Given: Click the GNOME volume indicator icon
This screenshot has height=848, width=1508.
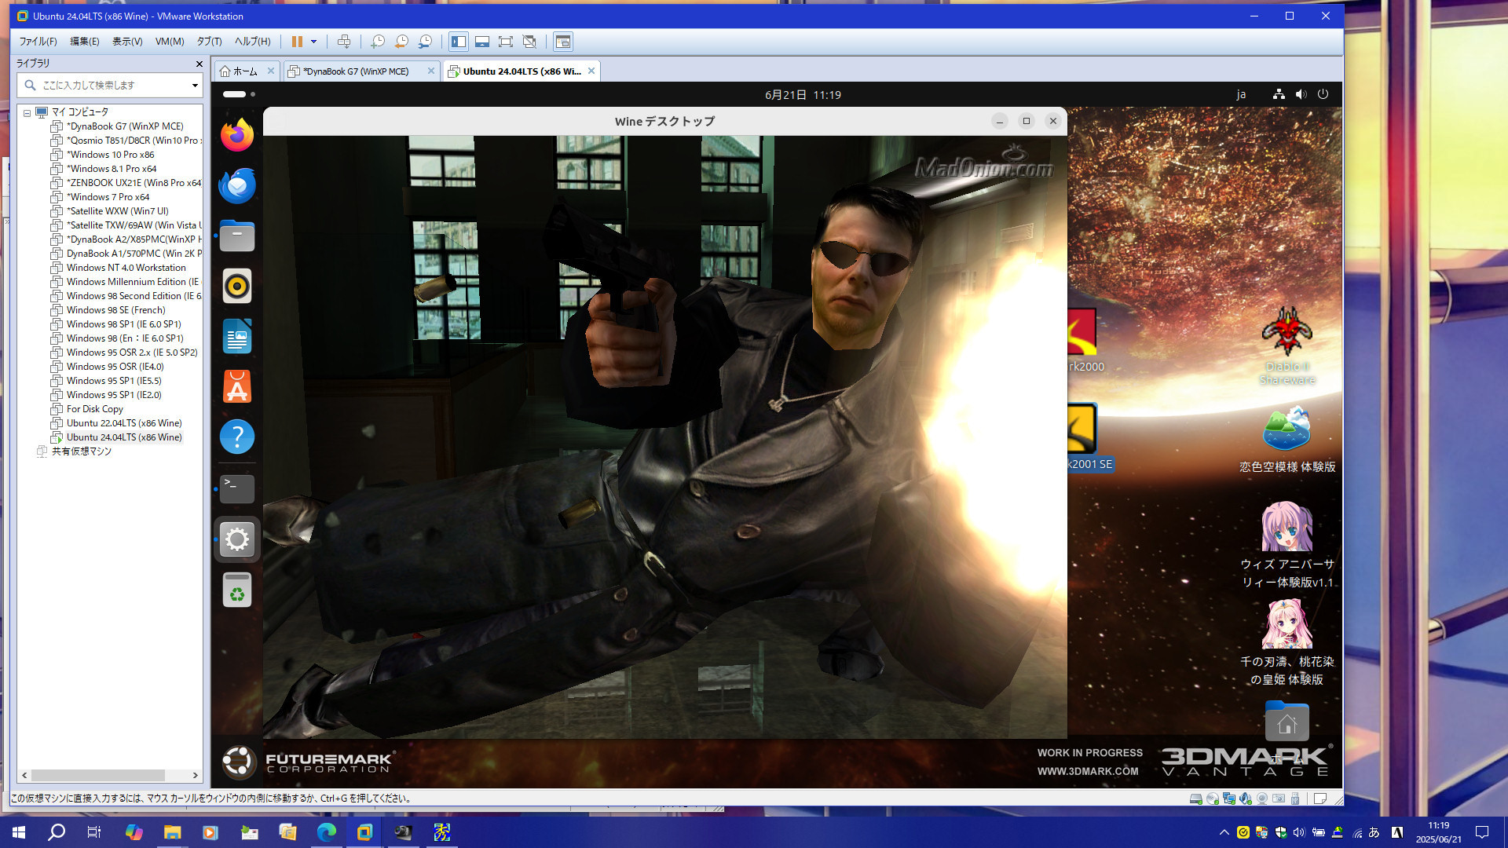Looking at the screenshot, I should [x=1301, y=94].
